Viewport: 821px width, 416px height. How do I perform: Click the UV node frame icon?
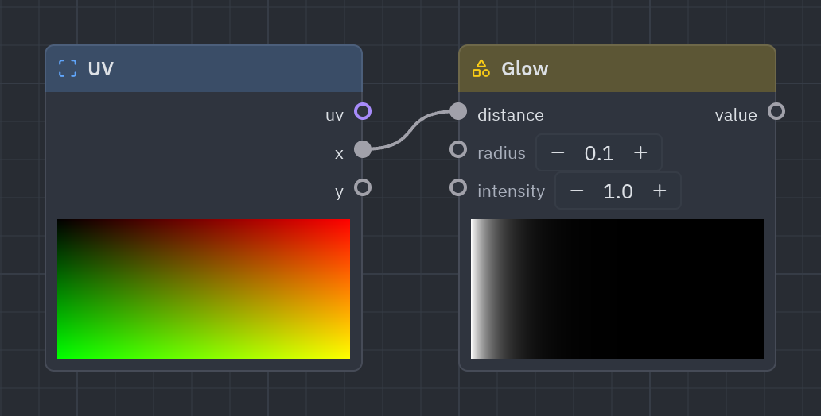pos(68,68)
